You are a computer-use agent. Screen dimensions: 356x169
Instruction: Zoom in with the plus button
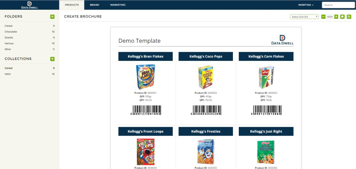pos(336,17)
